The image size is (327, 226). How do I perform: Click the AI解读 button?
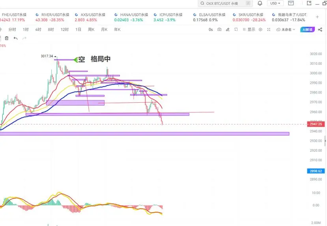tap(307, 30)
